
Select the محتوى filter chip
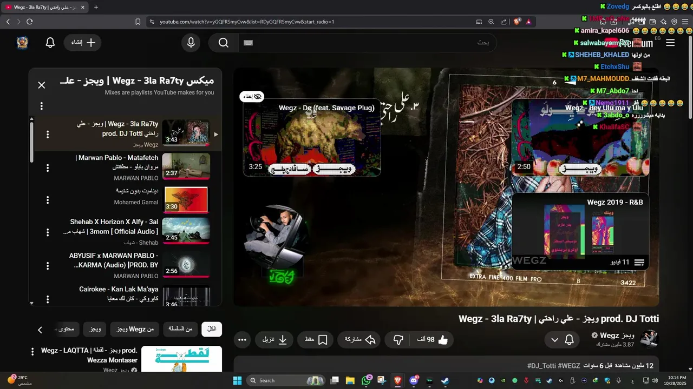click(x=67, y=329)
